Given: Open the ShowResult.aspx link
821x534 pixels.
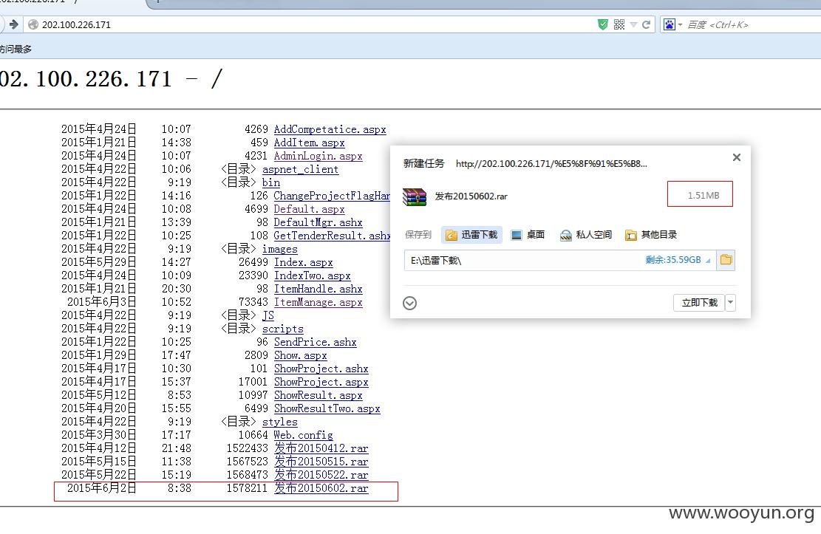Looking at the screenshot, I should tap(318, 395).
